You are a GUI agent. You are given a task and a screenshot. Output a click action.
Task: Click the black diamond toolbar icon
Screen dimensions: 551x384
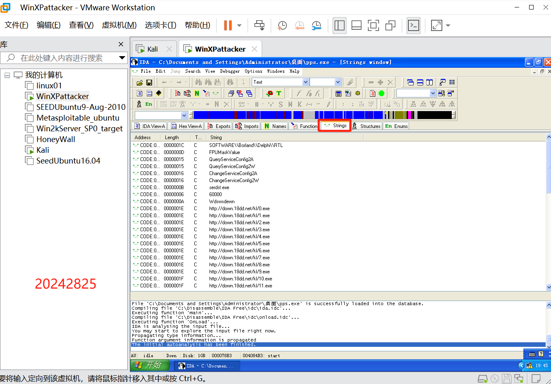point(159,93)
